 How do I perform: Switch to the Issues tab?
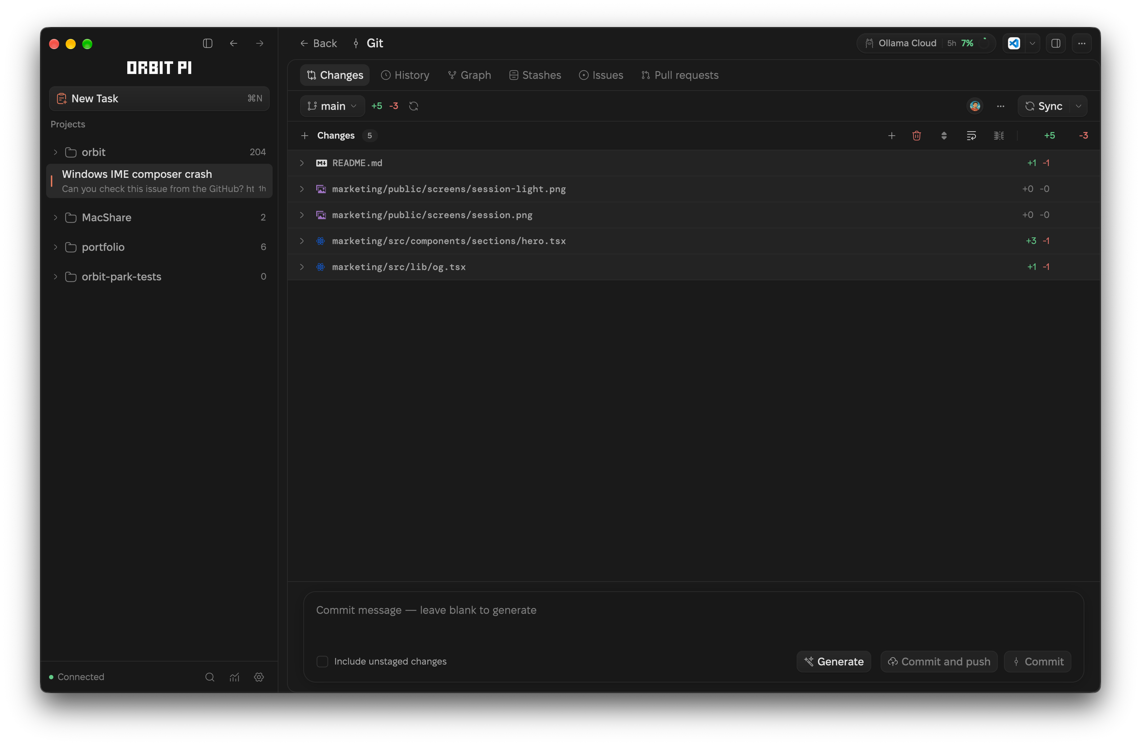coord(601,75)
